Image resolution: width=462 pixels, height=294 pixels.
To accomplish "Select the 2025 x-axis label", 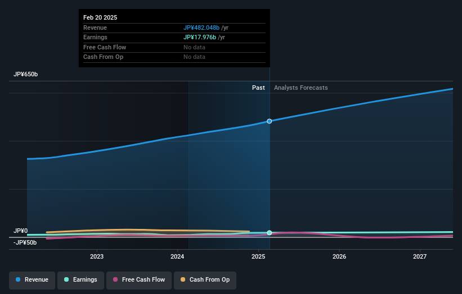I will (258, 256).
